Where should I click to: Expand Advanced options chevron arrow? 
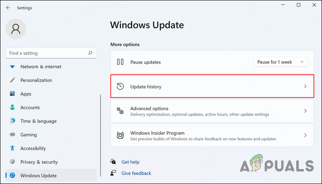click(305, 111)
